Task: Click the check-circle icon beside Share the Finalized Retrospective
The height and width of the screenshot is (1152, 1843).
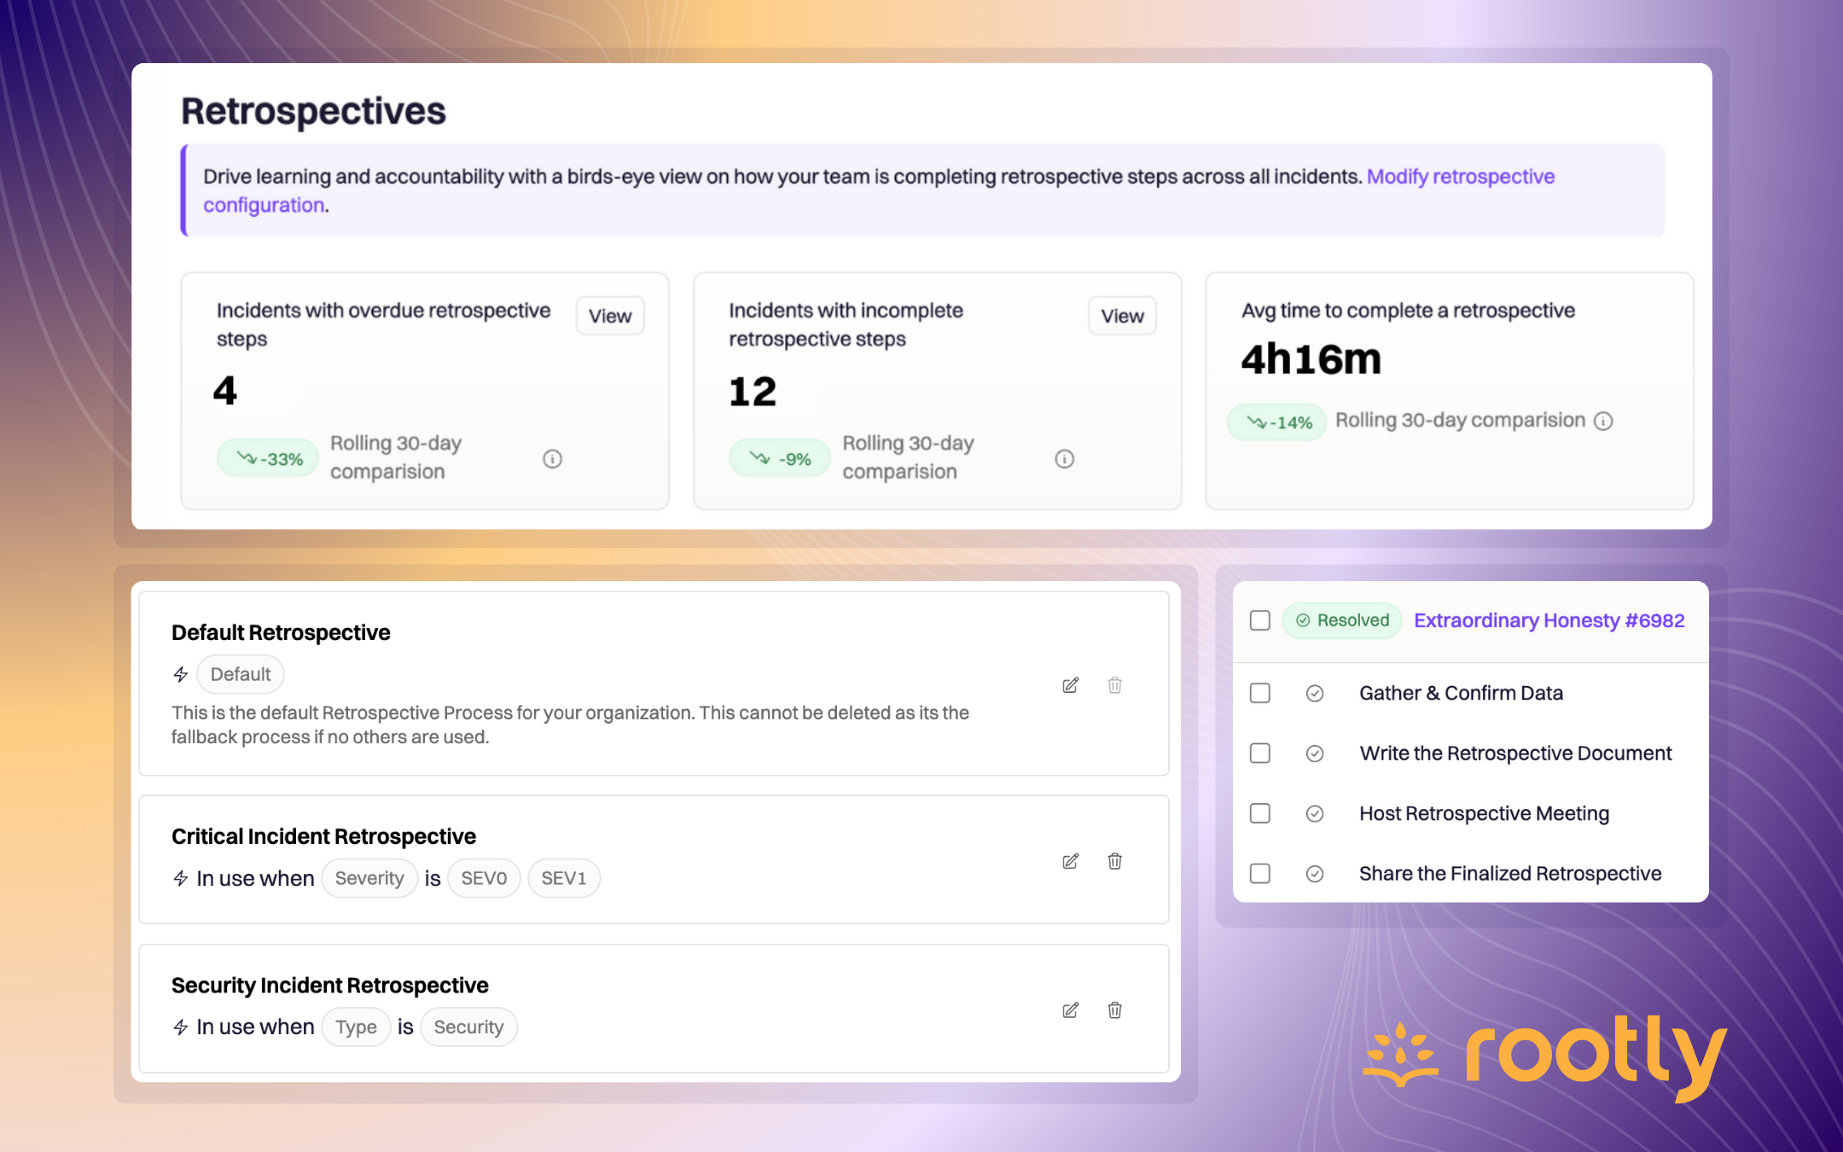Action: point(1315,873)
